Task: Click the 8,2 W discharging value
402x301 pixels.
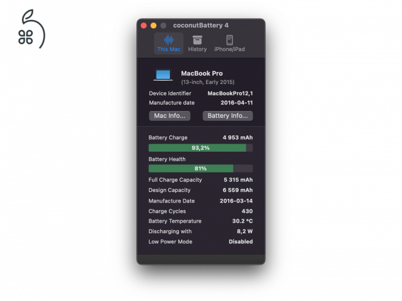Action: (244, 231)
